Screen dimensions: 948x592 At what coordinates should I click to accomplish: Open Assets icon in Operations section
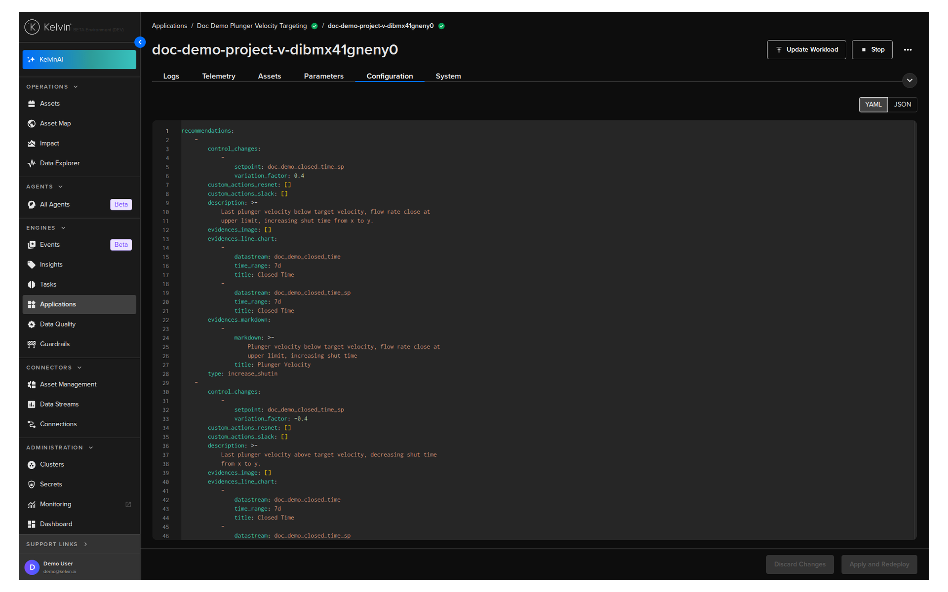[32, 104]
